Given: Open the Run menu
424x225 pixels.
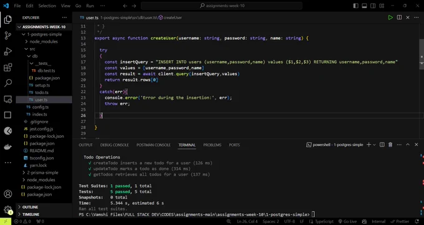Looking at the screenshot, I should (x=90, y=6).
